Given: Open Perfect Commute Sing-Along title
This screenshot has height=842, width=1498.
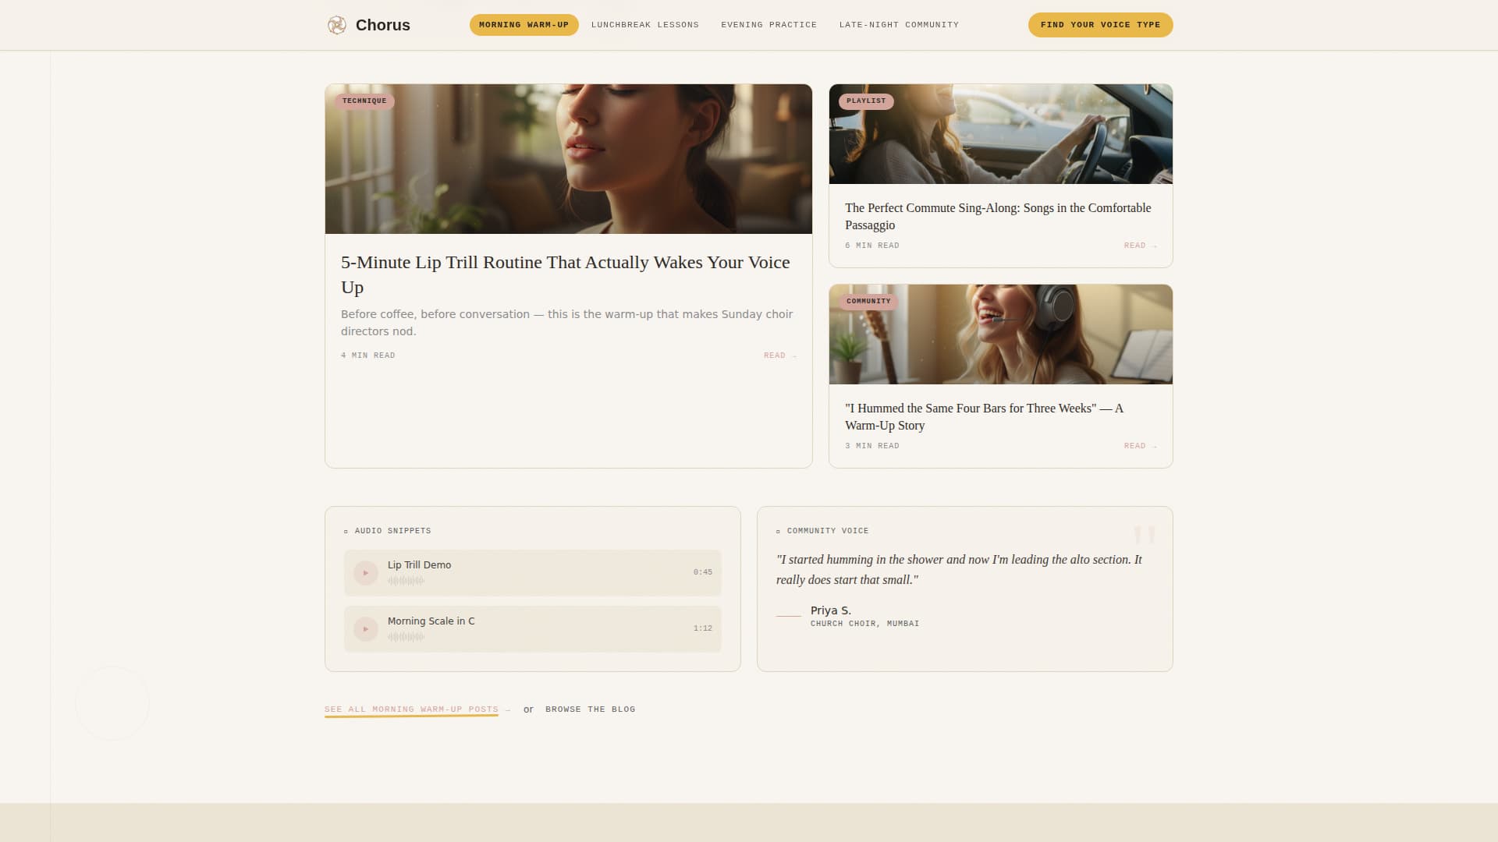Looking at the screenshot, I should point(998,217).
